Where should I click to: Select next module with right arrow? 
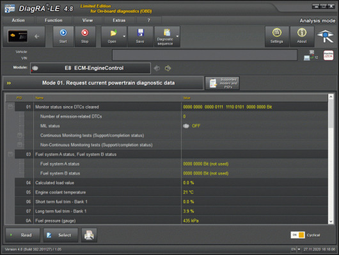(168, 68)
